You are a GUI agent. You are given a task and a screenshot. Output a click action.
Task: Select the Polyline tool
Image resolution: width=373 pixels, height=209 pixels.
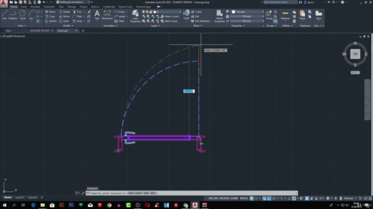coord(13,15)
